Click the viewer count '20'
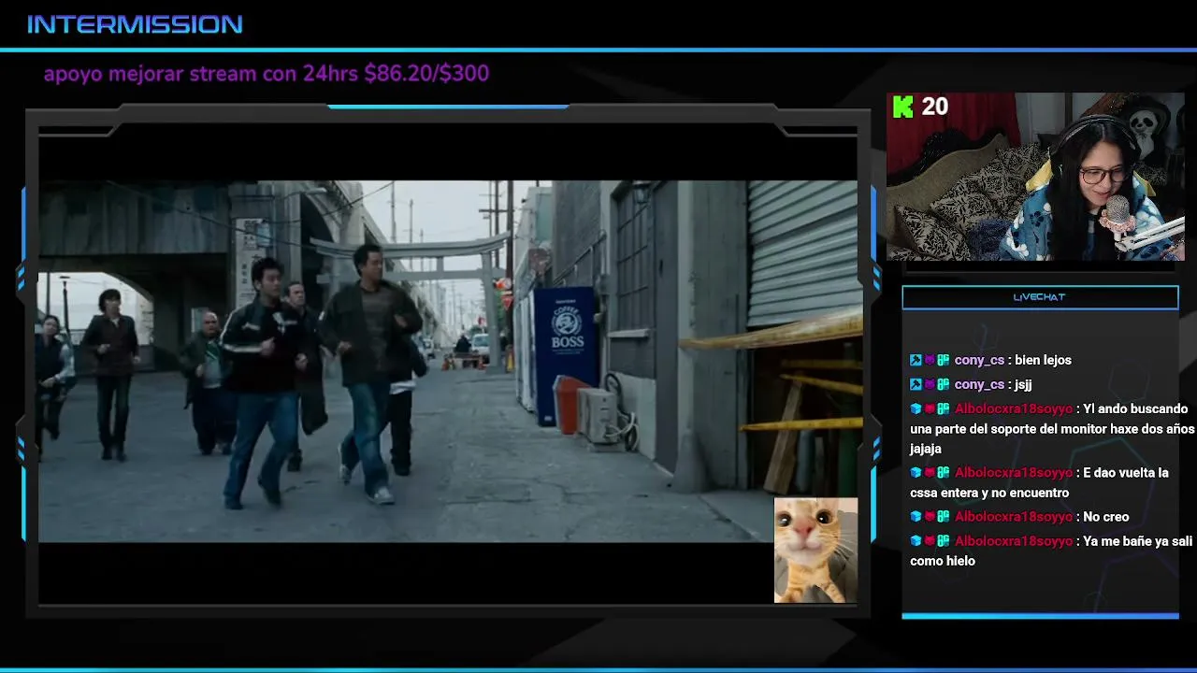Viewport: 1197px width, 673px height. [x=935, y=107]
